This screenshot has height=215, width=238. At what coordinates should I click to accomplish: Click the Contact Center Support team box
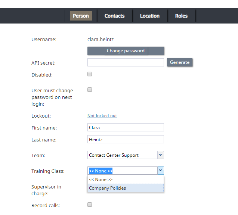coord(122,155)
